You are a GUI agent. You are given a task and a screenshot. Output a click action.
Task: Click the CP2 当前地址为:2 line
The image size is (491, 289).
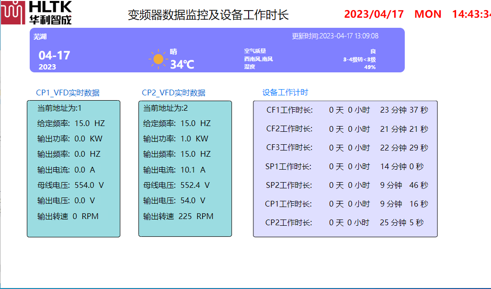[165, 108]
